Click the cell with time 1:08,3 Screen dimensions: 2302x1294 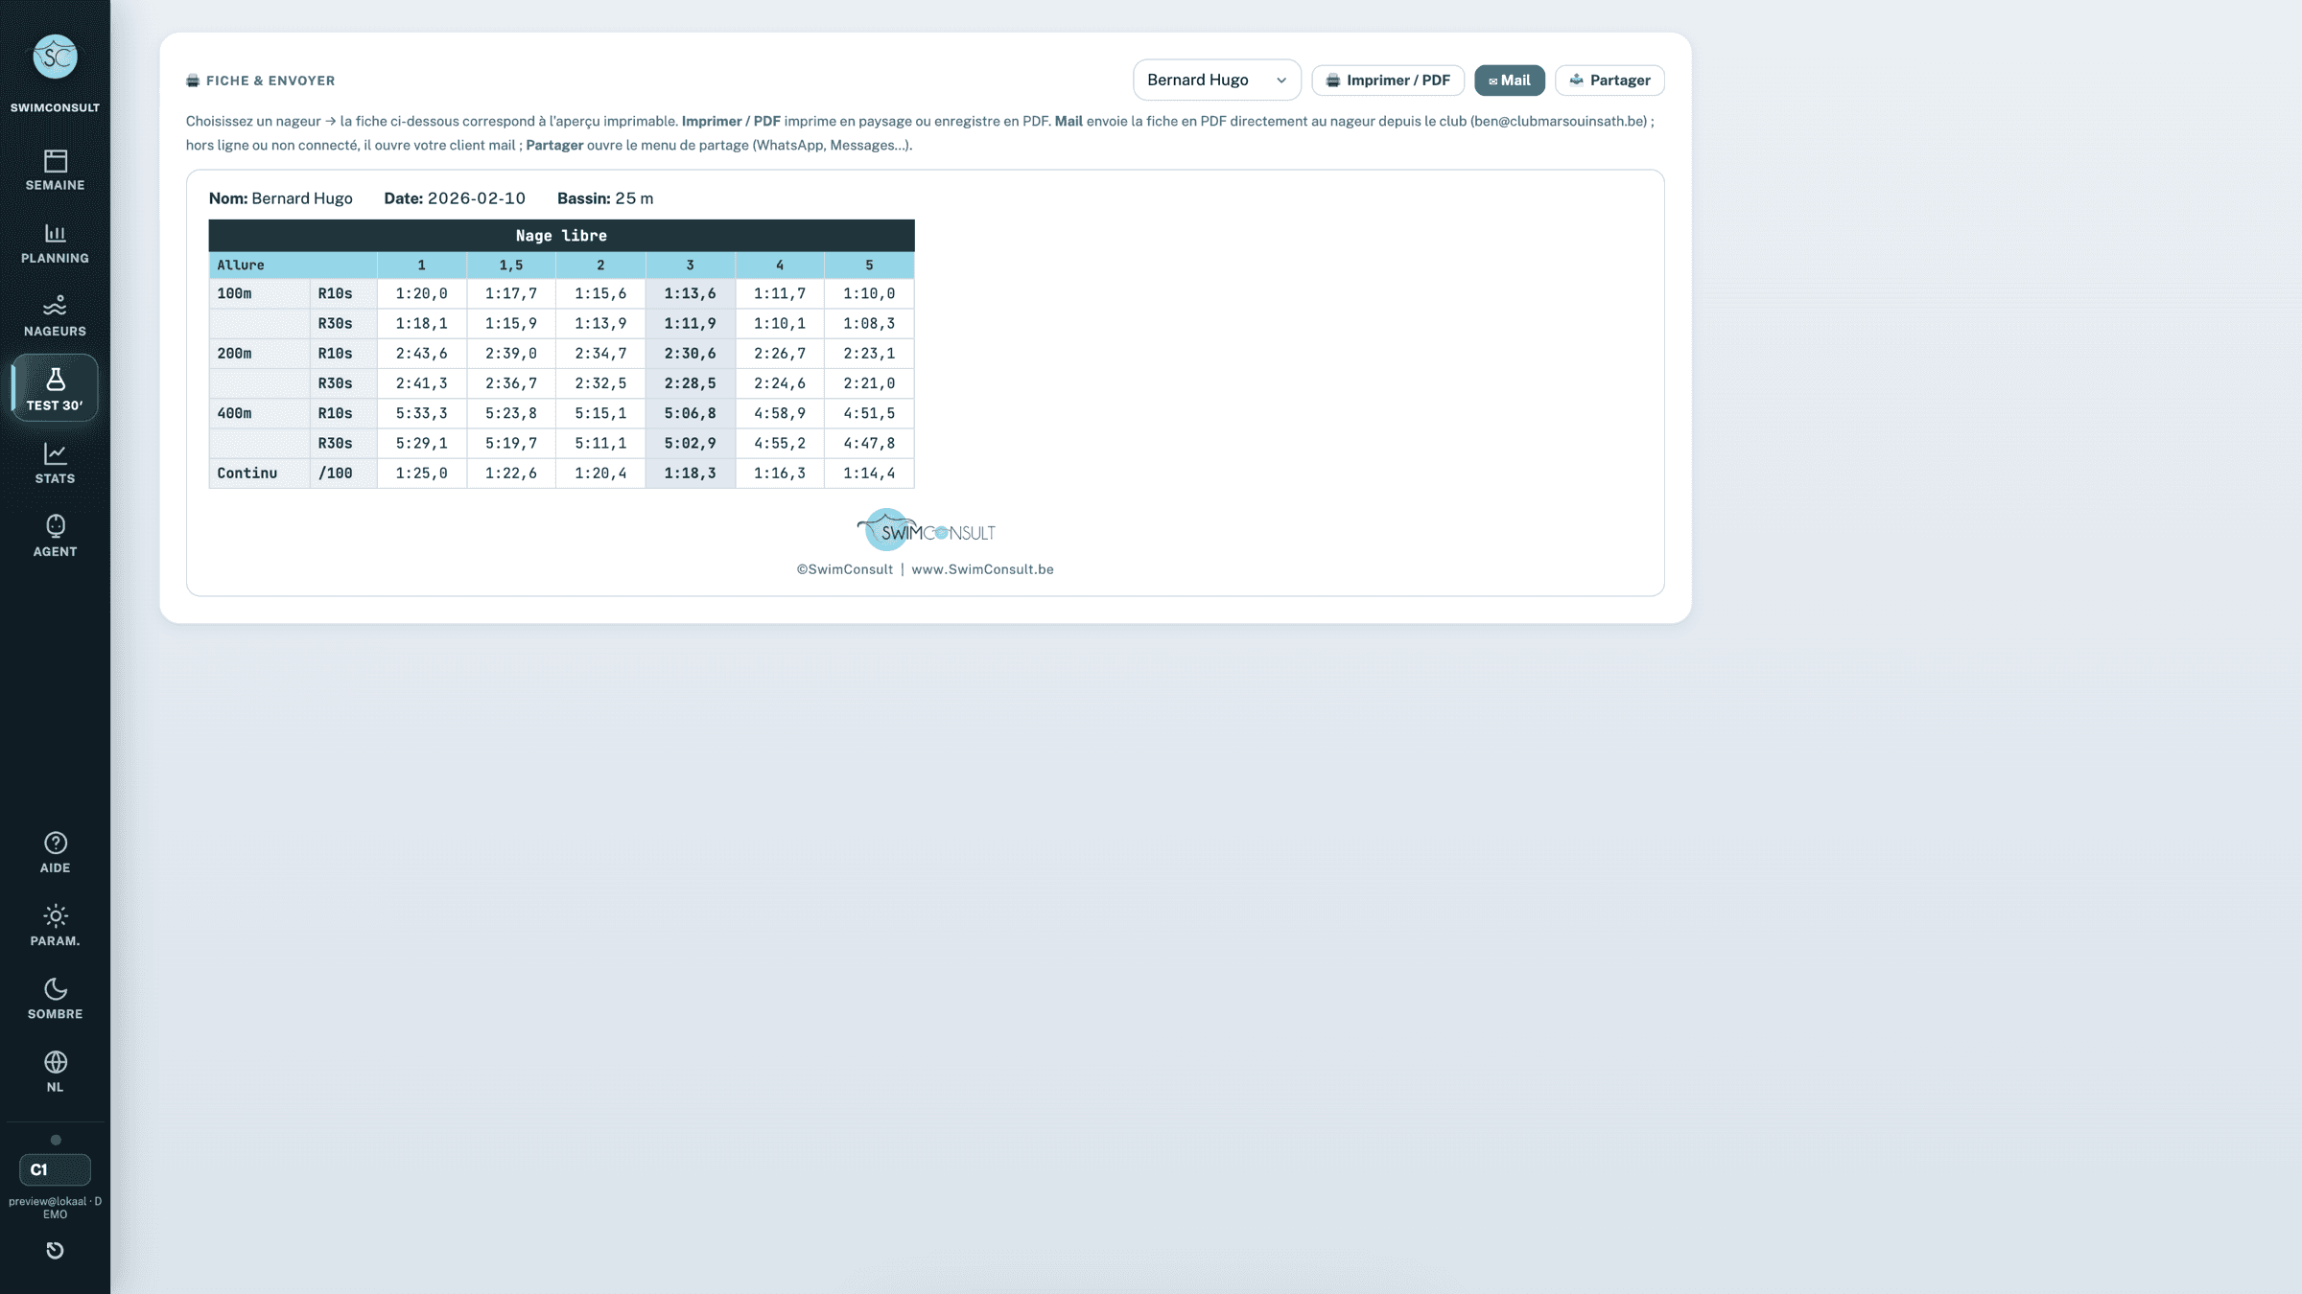[869, 324]
